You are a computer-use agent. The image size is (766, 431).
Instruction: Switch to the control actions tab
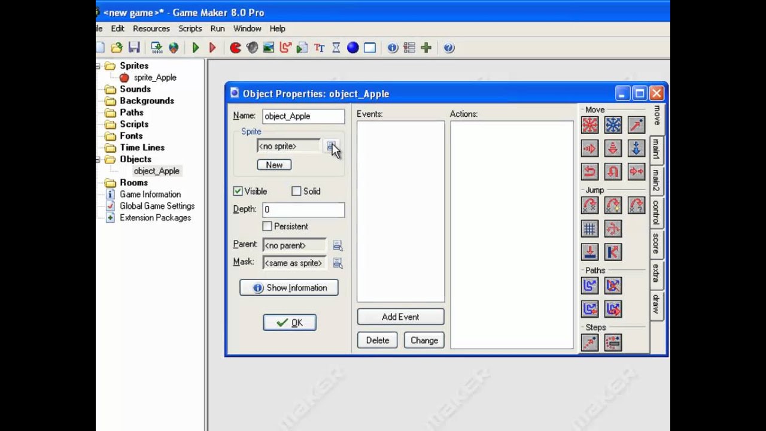(x=656, y=213)
